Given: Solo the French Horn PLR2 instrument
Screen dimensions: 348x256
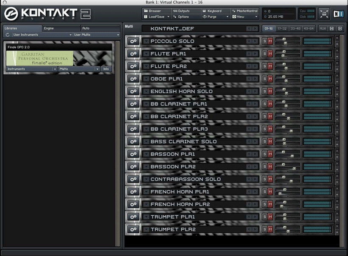Looking at the screenshot, I should pyautogui.click(x=264, y=204).
